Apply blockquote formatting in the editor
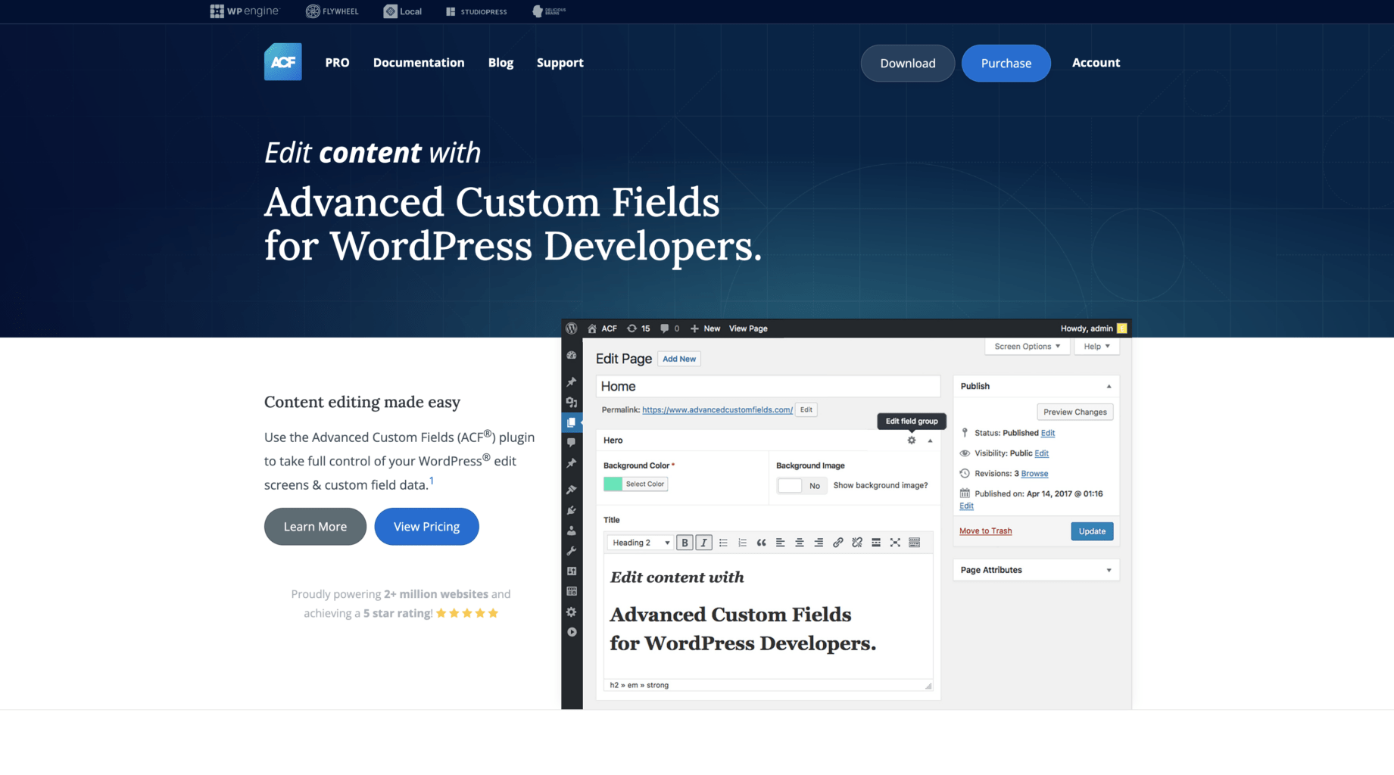1394x775 pixels. (x=761, y=543)
